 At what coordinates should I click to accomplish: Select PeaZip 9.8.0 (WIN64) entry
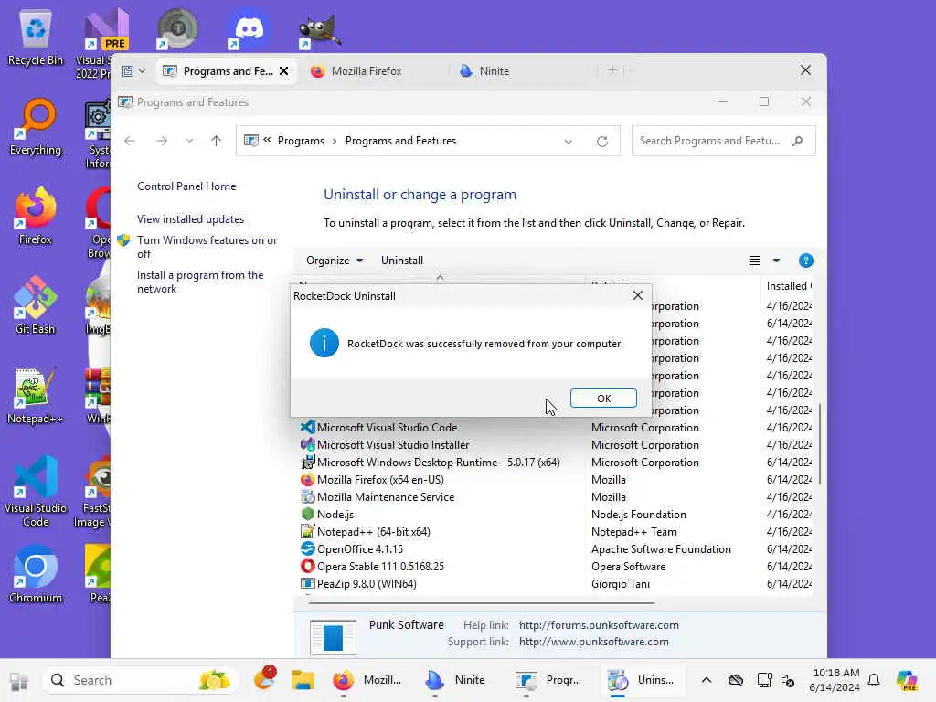(367, 583)
